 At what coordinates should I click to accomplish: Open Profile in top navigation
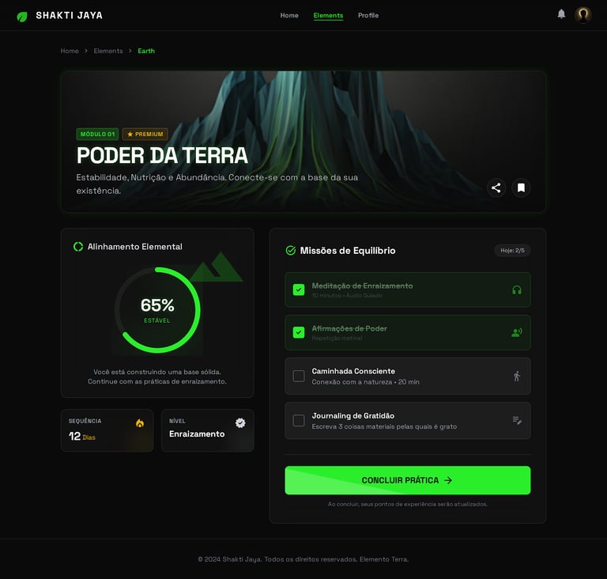click(x=368, y=16)
